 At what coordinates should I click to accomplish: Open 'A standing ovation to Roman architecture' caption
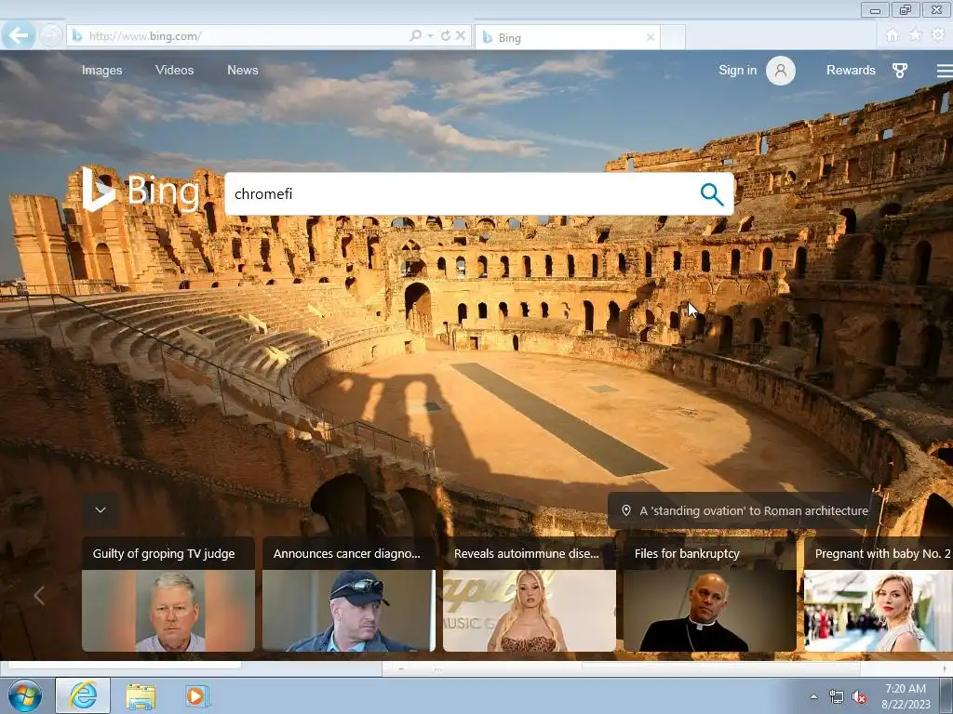pyautogui.click(x=754, y=511)
